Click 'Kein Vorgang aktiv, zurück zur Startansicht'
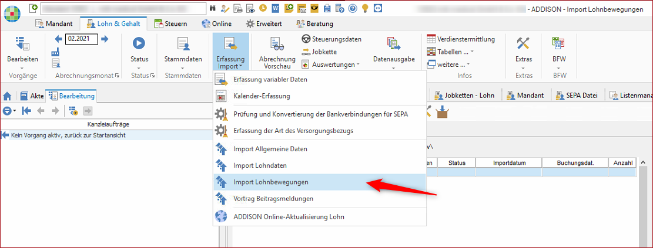653x248 pixels. [x=68, y=135]
